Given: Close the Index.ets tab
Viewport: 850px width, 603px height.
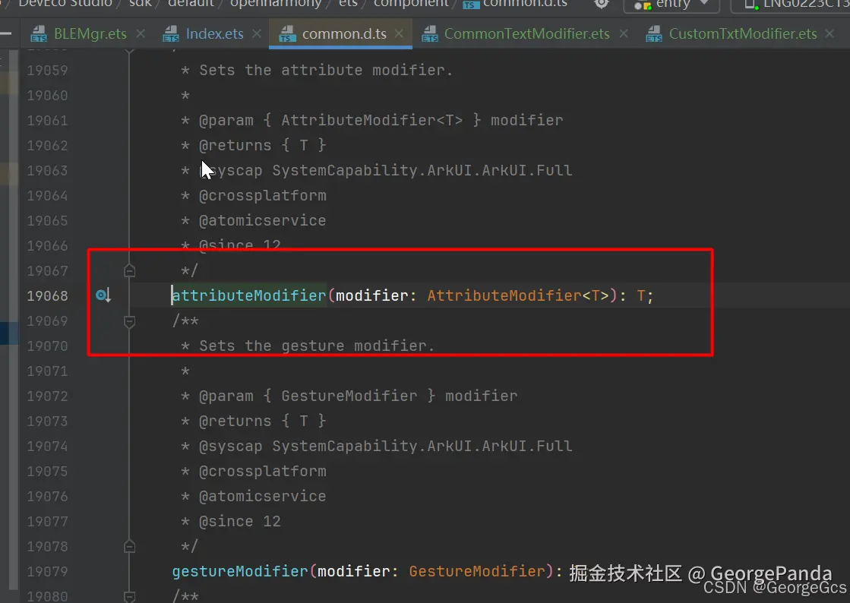Looking at the screenshot, I should coord(257,33).
